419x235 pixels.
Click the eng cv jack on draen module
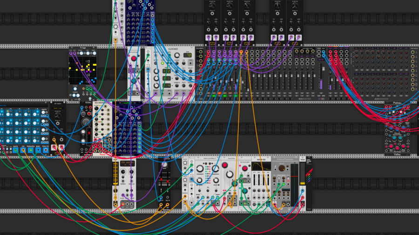[x=58, y=124]
